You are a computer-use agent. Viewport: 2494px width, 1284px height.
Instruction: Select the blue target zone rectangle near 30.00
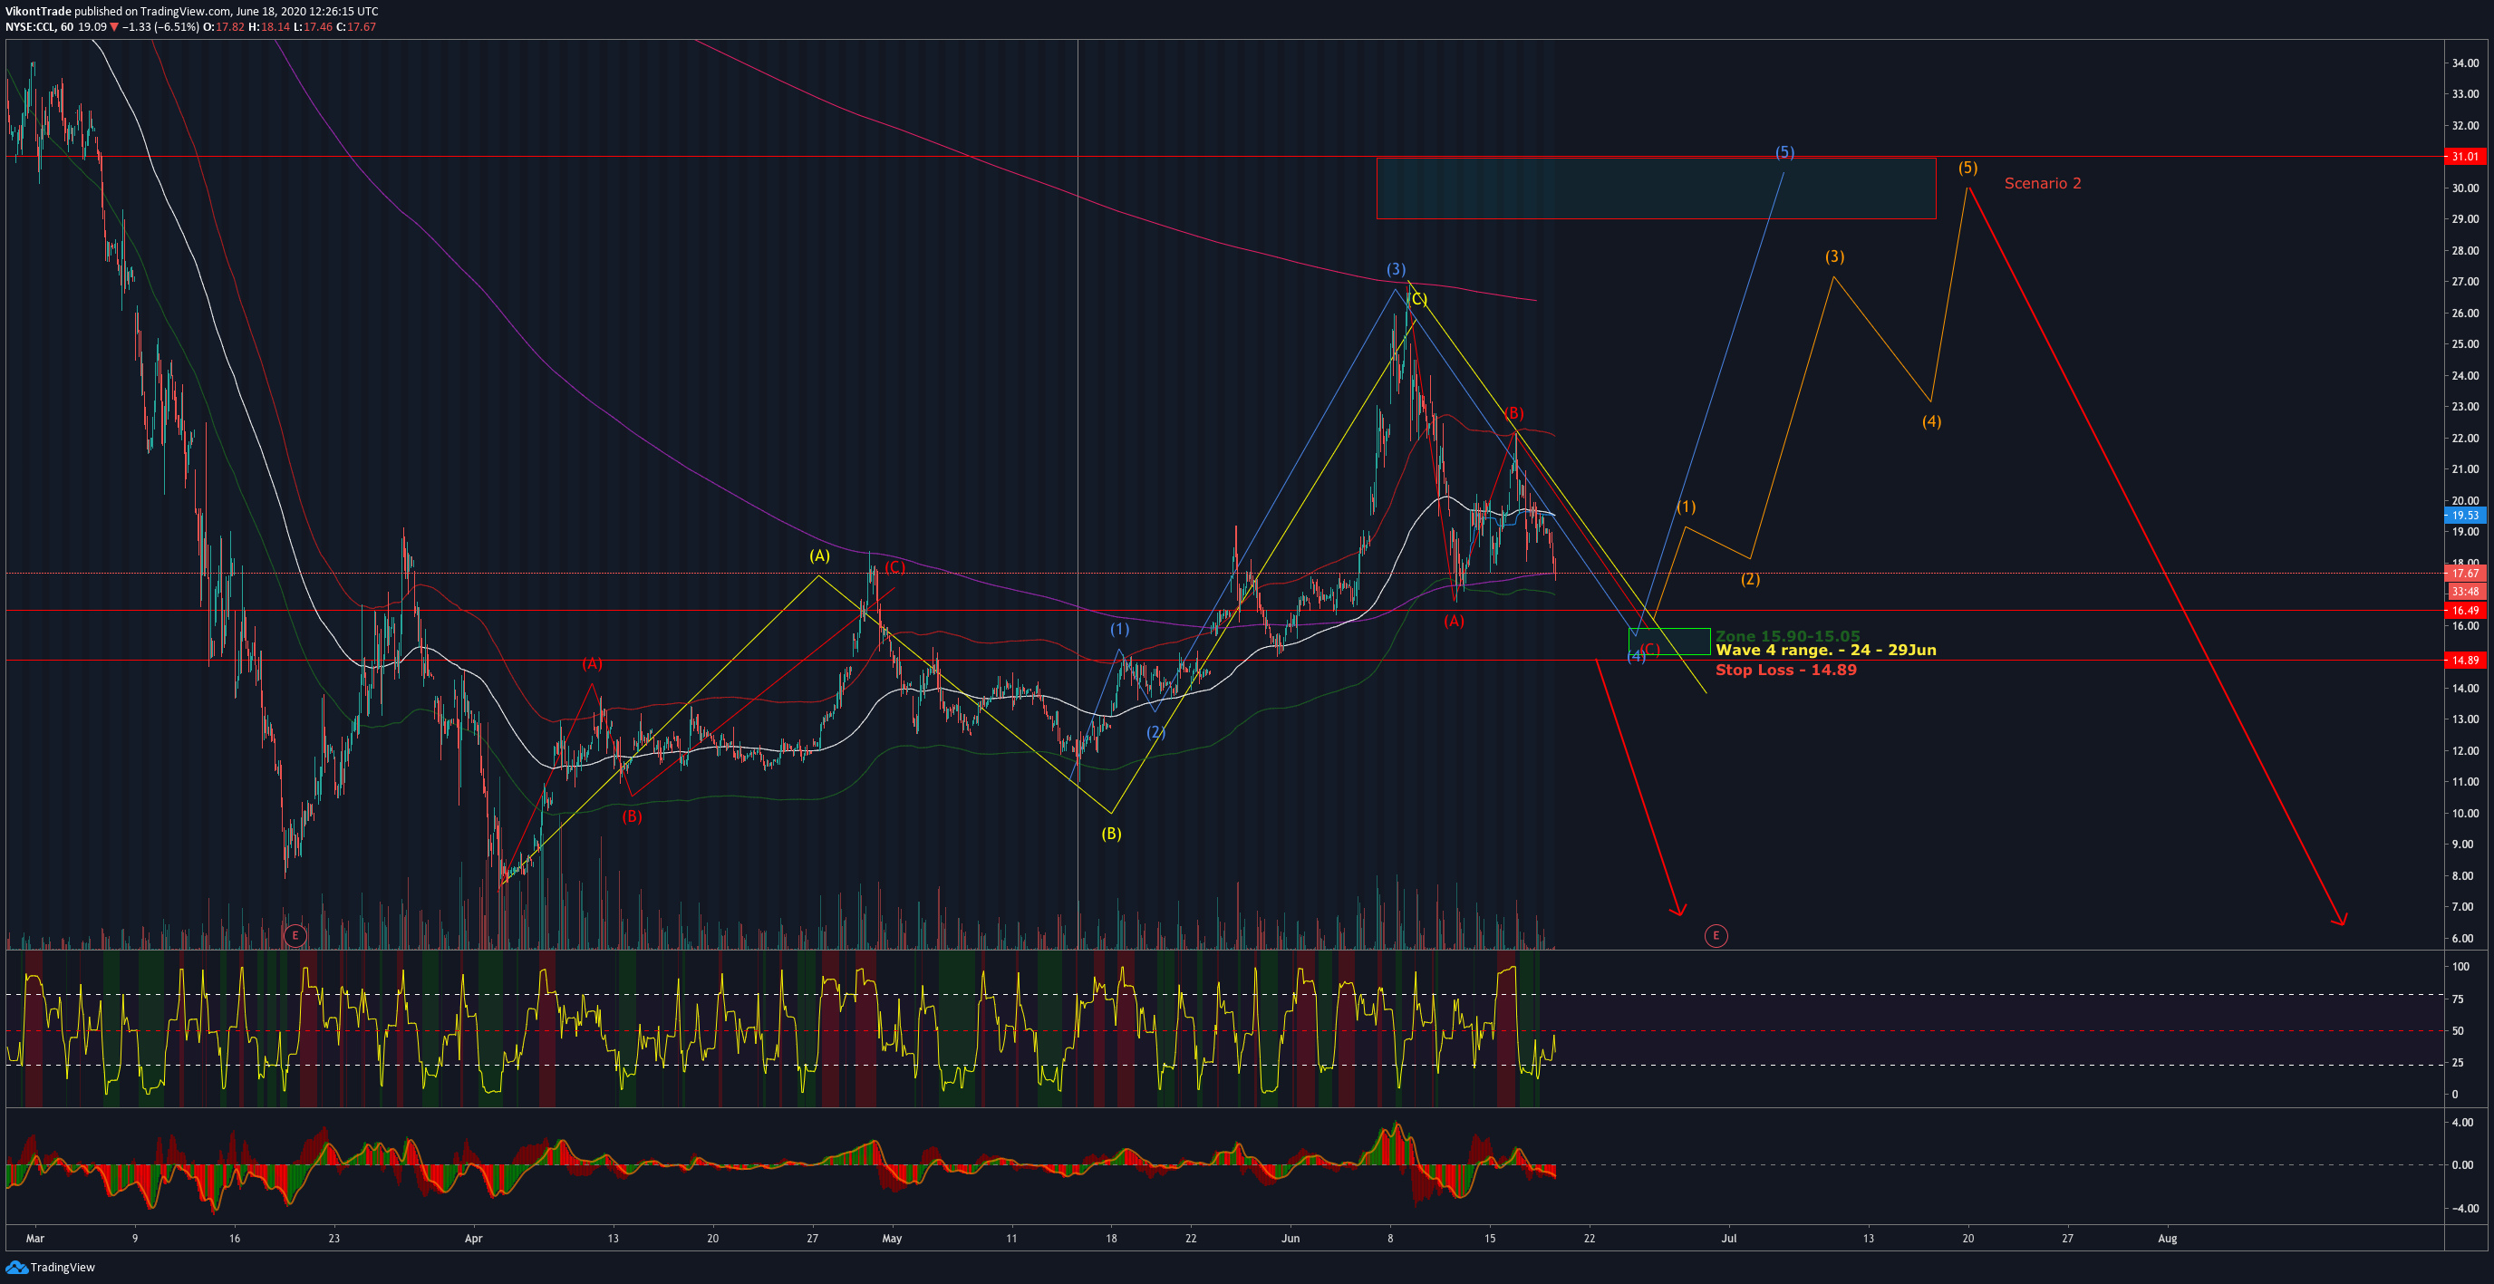pyautogui.click(x=1656, y=188)
